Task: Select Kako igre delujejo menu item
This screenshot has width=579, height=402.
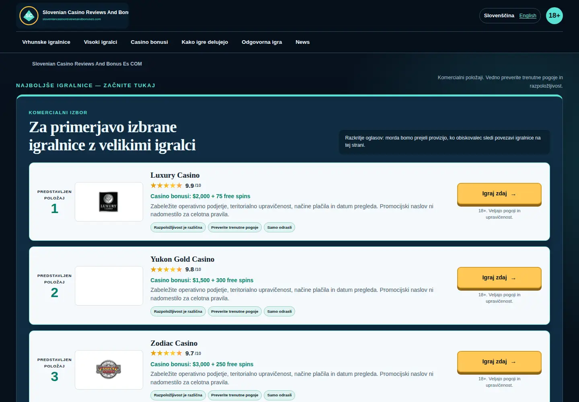Action: (x=205, y=42)
